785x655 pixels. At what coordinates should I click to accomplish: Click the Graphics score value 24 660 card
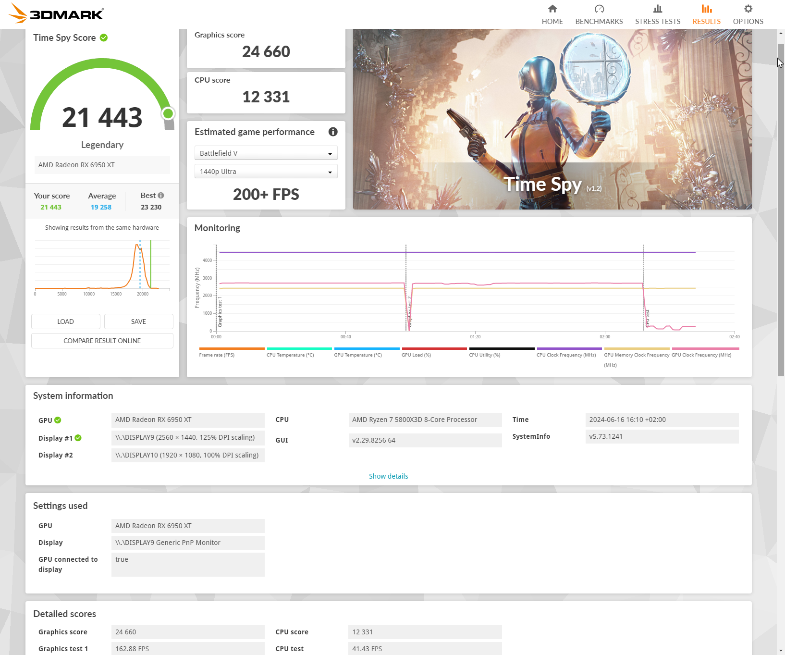point(266,48)
